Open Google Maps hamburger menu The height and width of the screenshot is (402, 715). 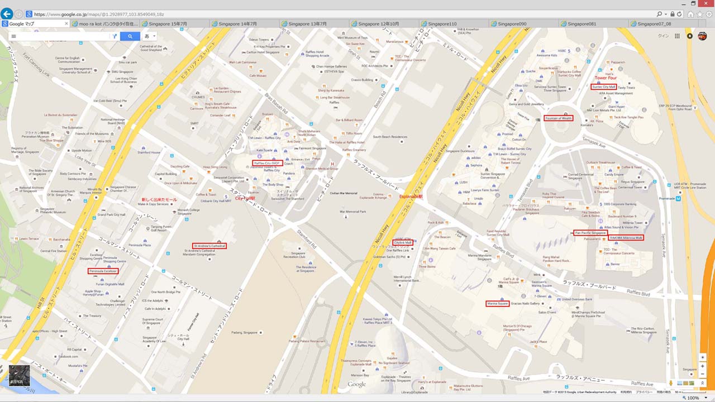(x=14, y=36)
